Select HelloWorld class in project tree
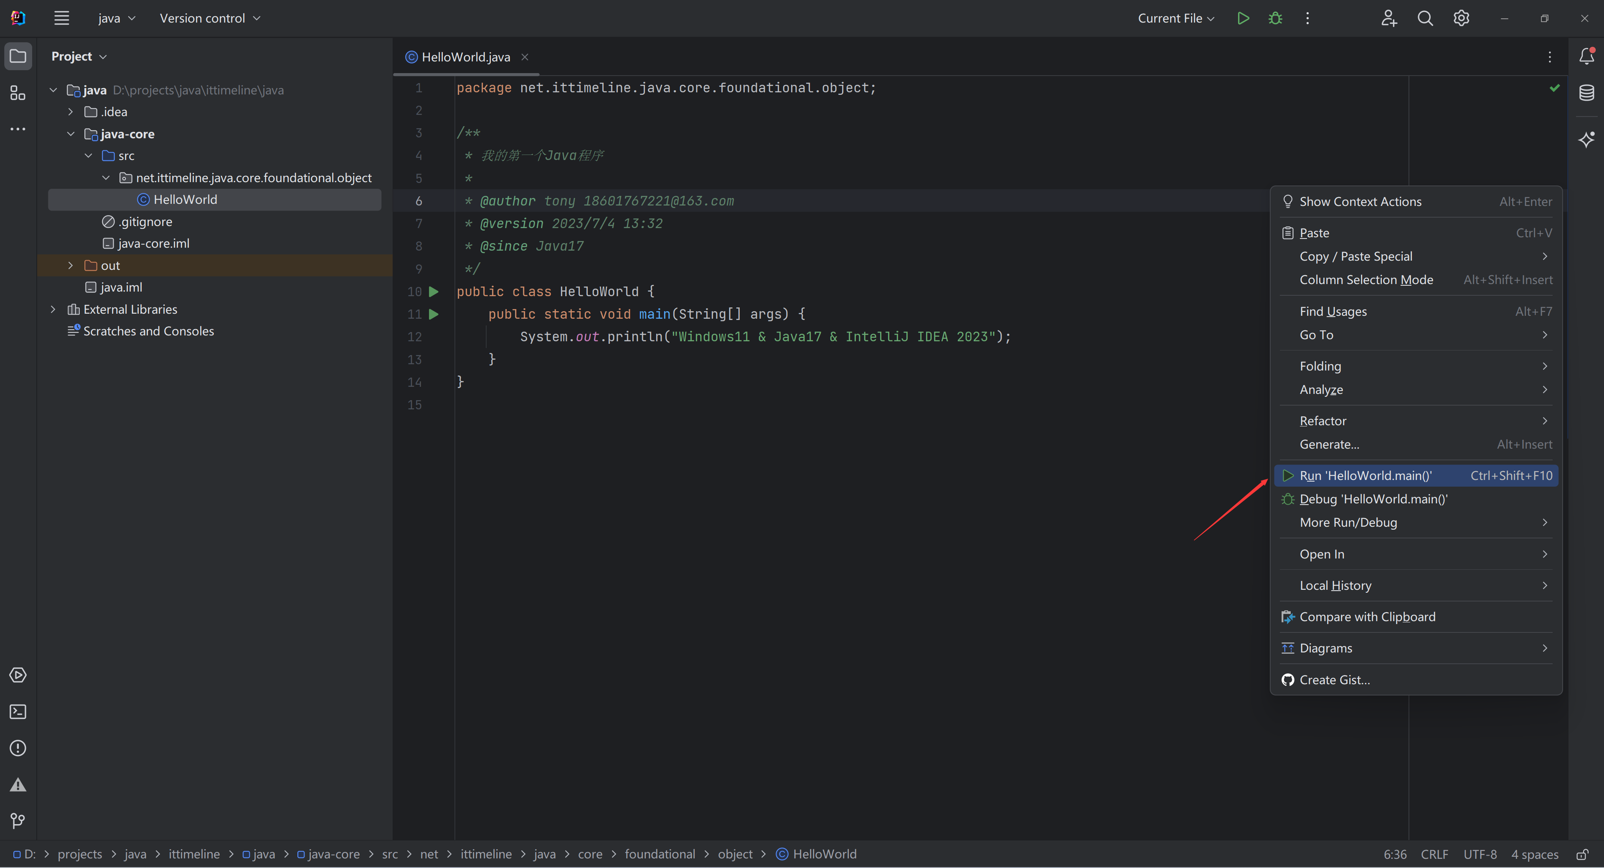Screen dimensions: 1604x868 (x=214, y=199)
